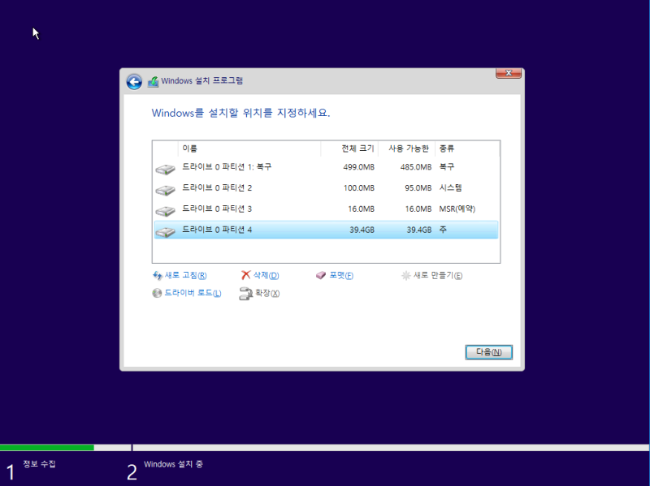Click the 사용 가능한 column header
650x486 pixels.
[407, 148]
